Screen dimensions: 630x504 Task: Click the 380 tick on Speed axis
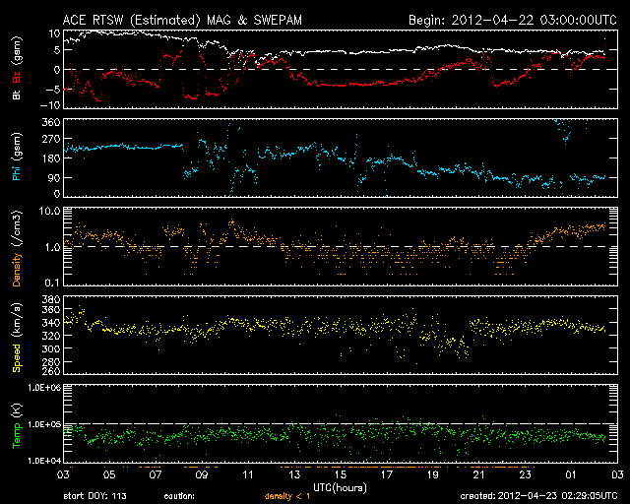click(x=51, y=299)
